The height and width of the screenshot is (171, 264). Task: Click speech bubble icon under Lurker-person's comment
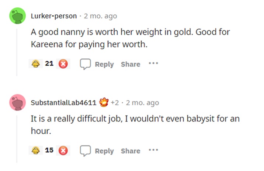point(86,64)
